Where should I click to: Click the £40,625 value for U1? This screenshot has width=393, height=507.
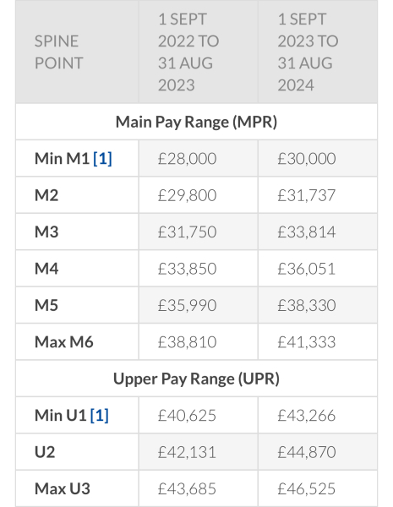click(187, 415)
